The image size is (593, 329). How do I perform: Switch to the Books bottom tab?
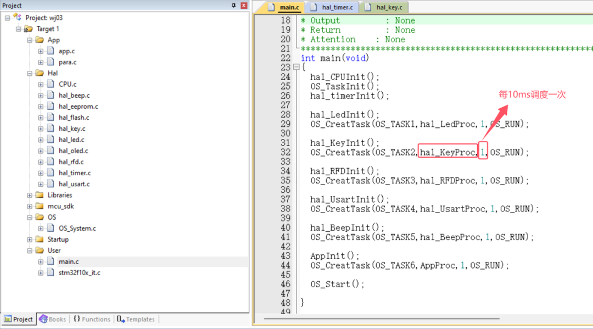pyautogui.click(x=53, y=319)
